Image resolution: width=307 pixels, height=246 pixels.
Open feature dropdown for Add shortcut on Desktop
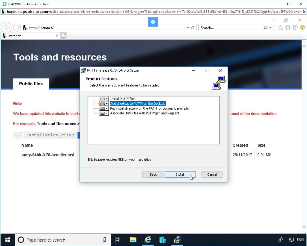(104, 104)
